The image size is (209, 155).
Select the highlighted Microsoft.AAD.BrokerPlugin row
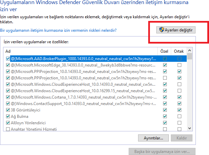pos(95,59)
